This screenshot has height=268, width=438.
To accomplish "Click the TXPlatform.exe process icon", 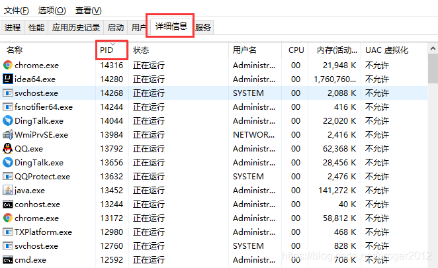I will 8,232.
